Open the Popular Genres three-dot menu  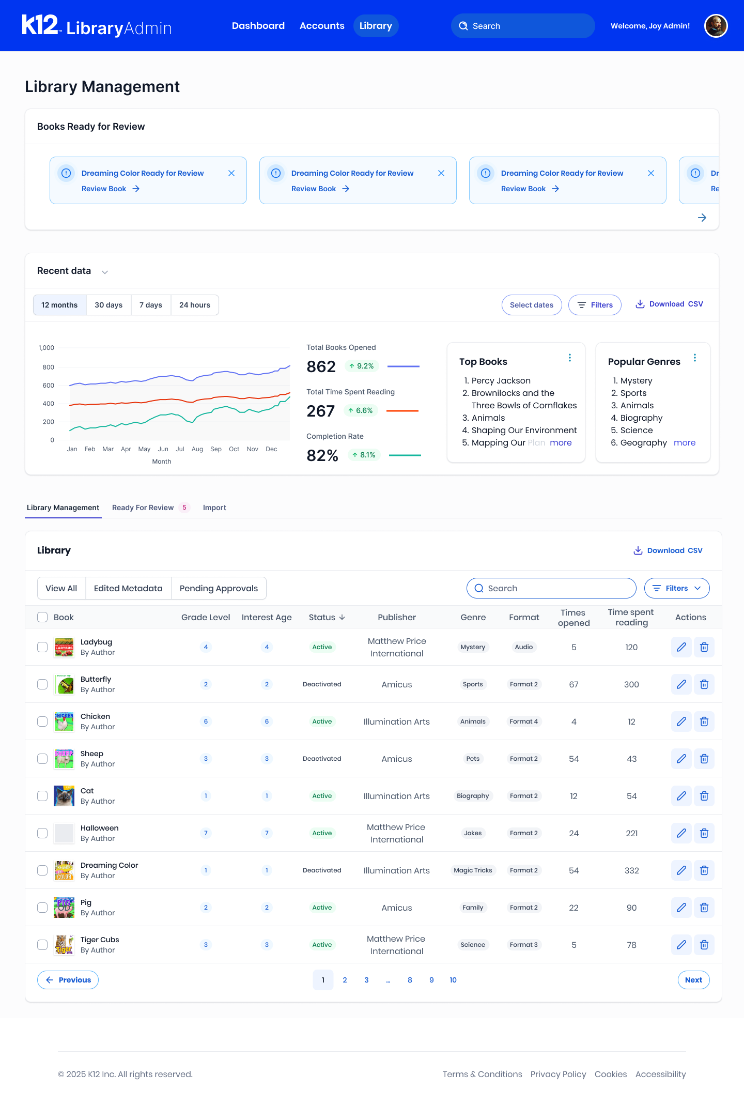pos(695,358)
